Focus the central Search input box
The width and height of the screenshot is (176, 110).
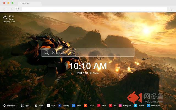pos(88,52)
